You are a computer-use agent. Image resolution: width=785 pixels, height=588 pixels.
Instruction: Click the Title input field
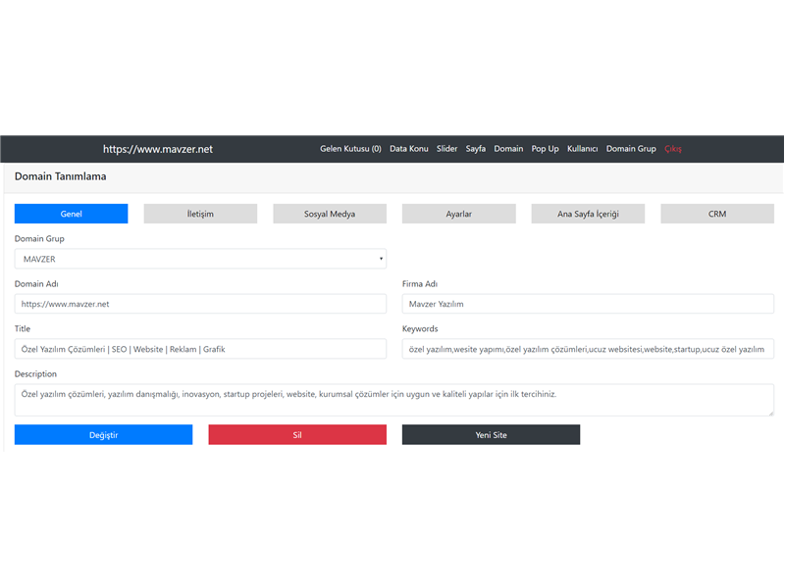200,349
